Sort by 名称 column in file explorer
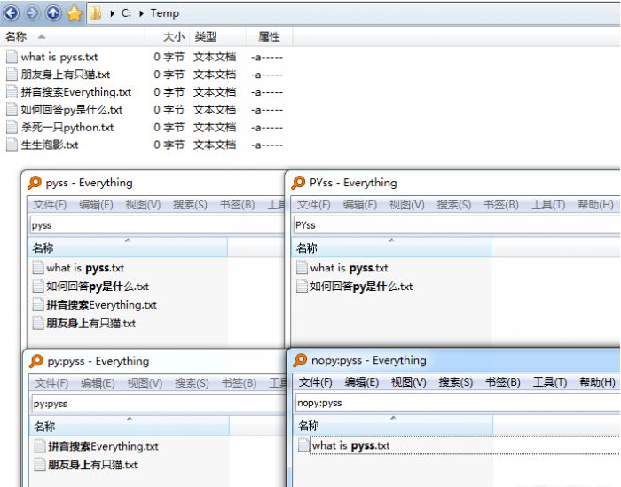 (73, 37)
